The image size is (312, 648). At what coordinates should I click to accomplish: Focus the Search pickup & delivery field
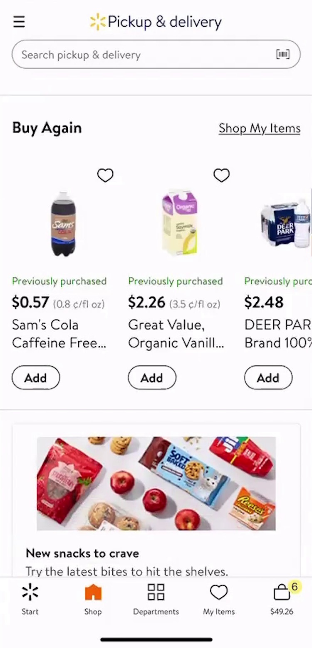coord(141,55)
